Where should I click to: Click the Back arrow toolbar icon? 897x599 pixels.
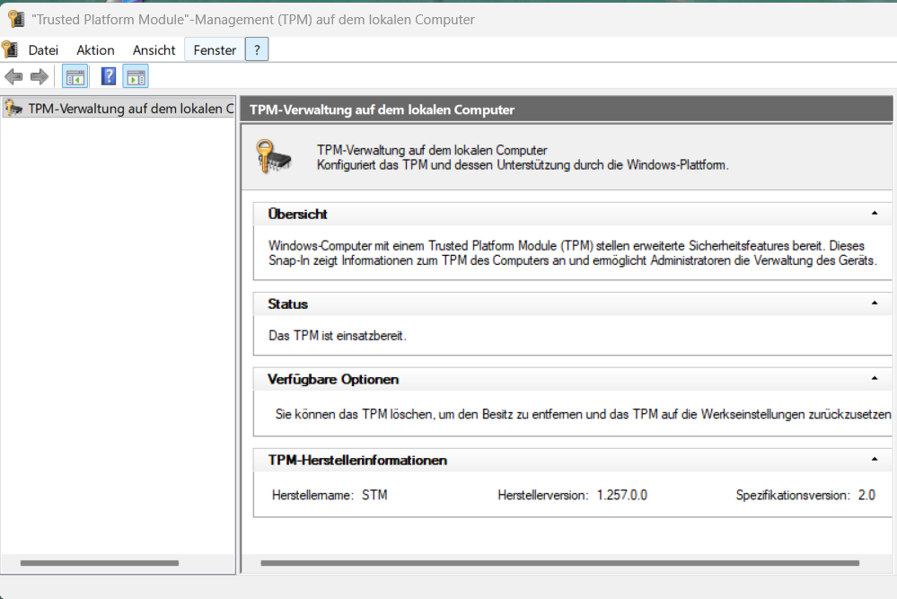coord(13,77)
